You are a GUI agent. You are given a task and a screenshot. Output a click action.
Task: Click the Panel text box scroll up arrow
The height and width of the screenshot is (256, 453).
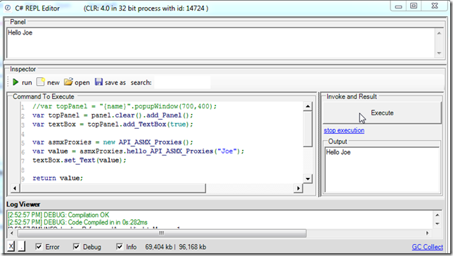click(x=439, y=33)
